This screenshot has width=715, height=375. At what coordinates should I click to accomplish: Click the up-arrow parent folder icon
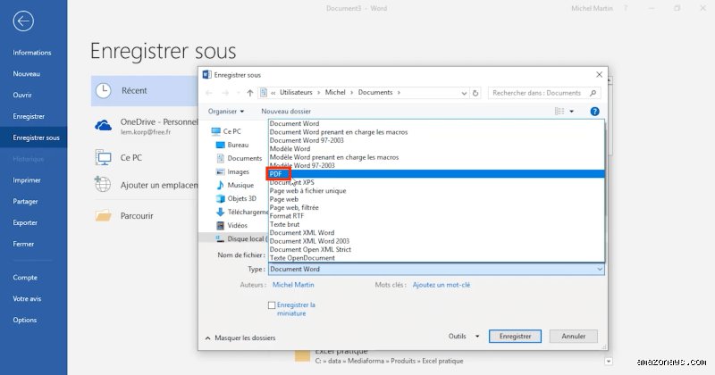coord(250,93)
